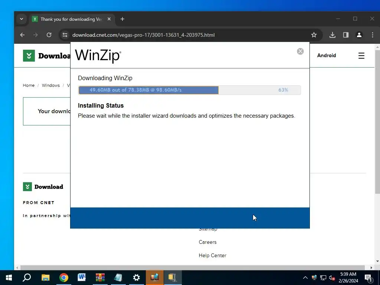
Task: Show hidden system tray icons
Action: pyautogui.click(x=305, y=278)
